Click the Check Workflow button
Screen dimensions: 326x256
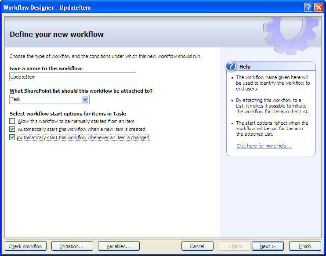25,246
